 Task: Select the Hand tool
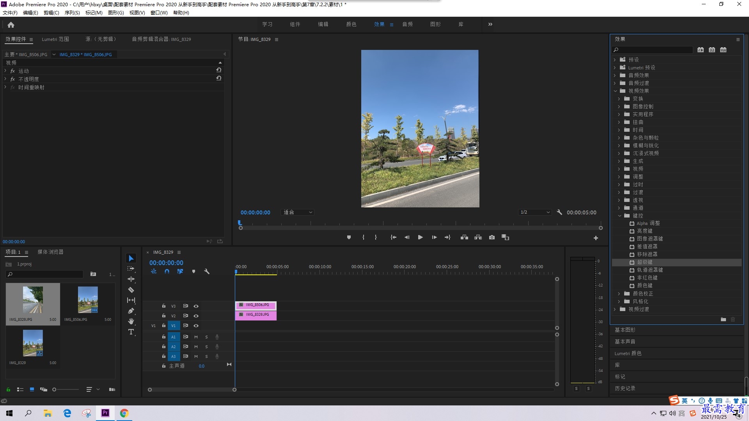pos(131,321)
